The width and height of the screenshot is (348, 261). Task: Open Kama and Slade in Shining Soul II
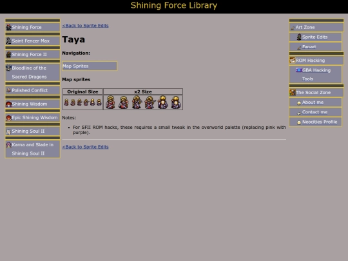(x=32, y=149)
